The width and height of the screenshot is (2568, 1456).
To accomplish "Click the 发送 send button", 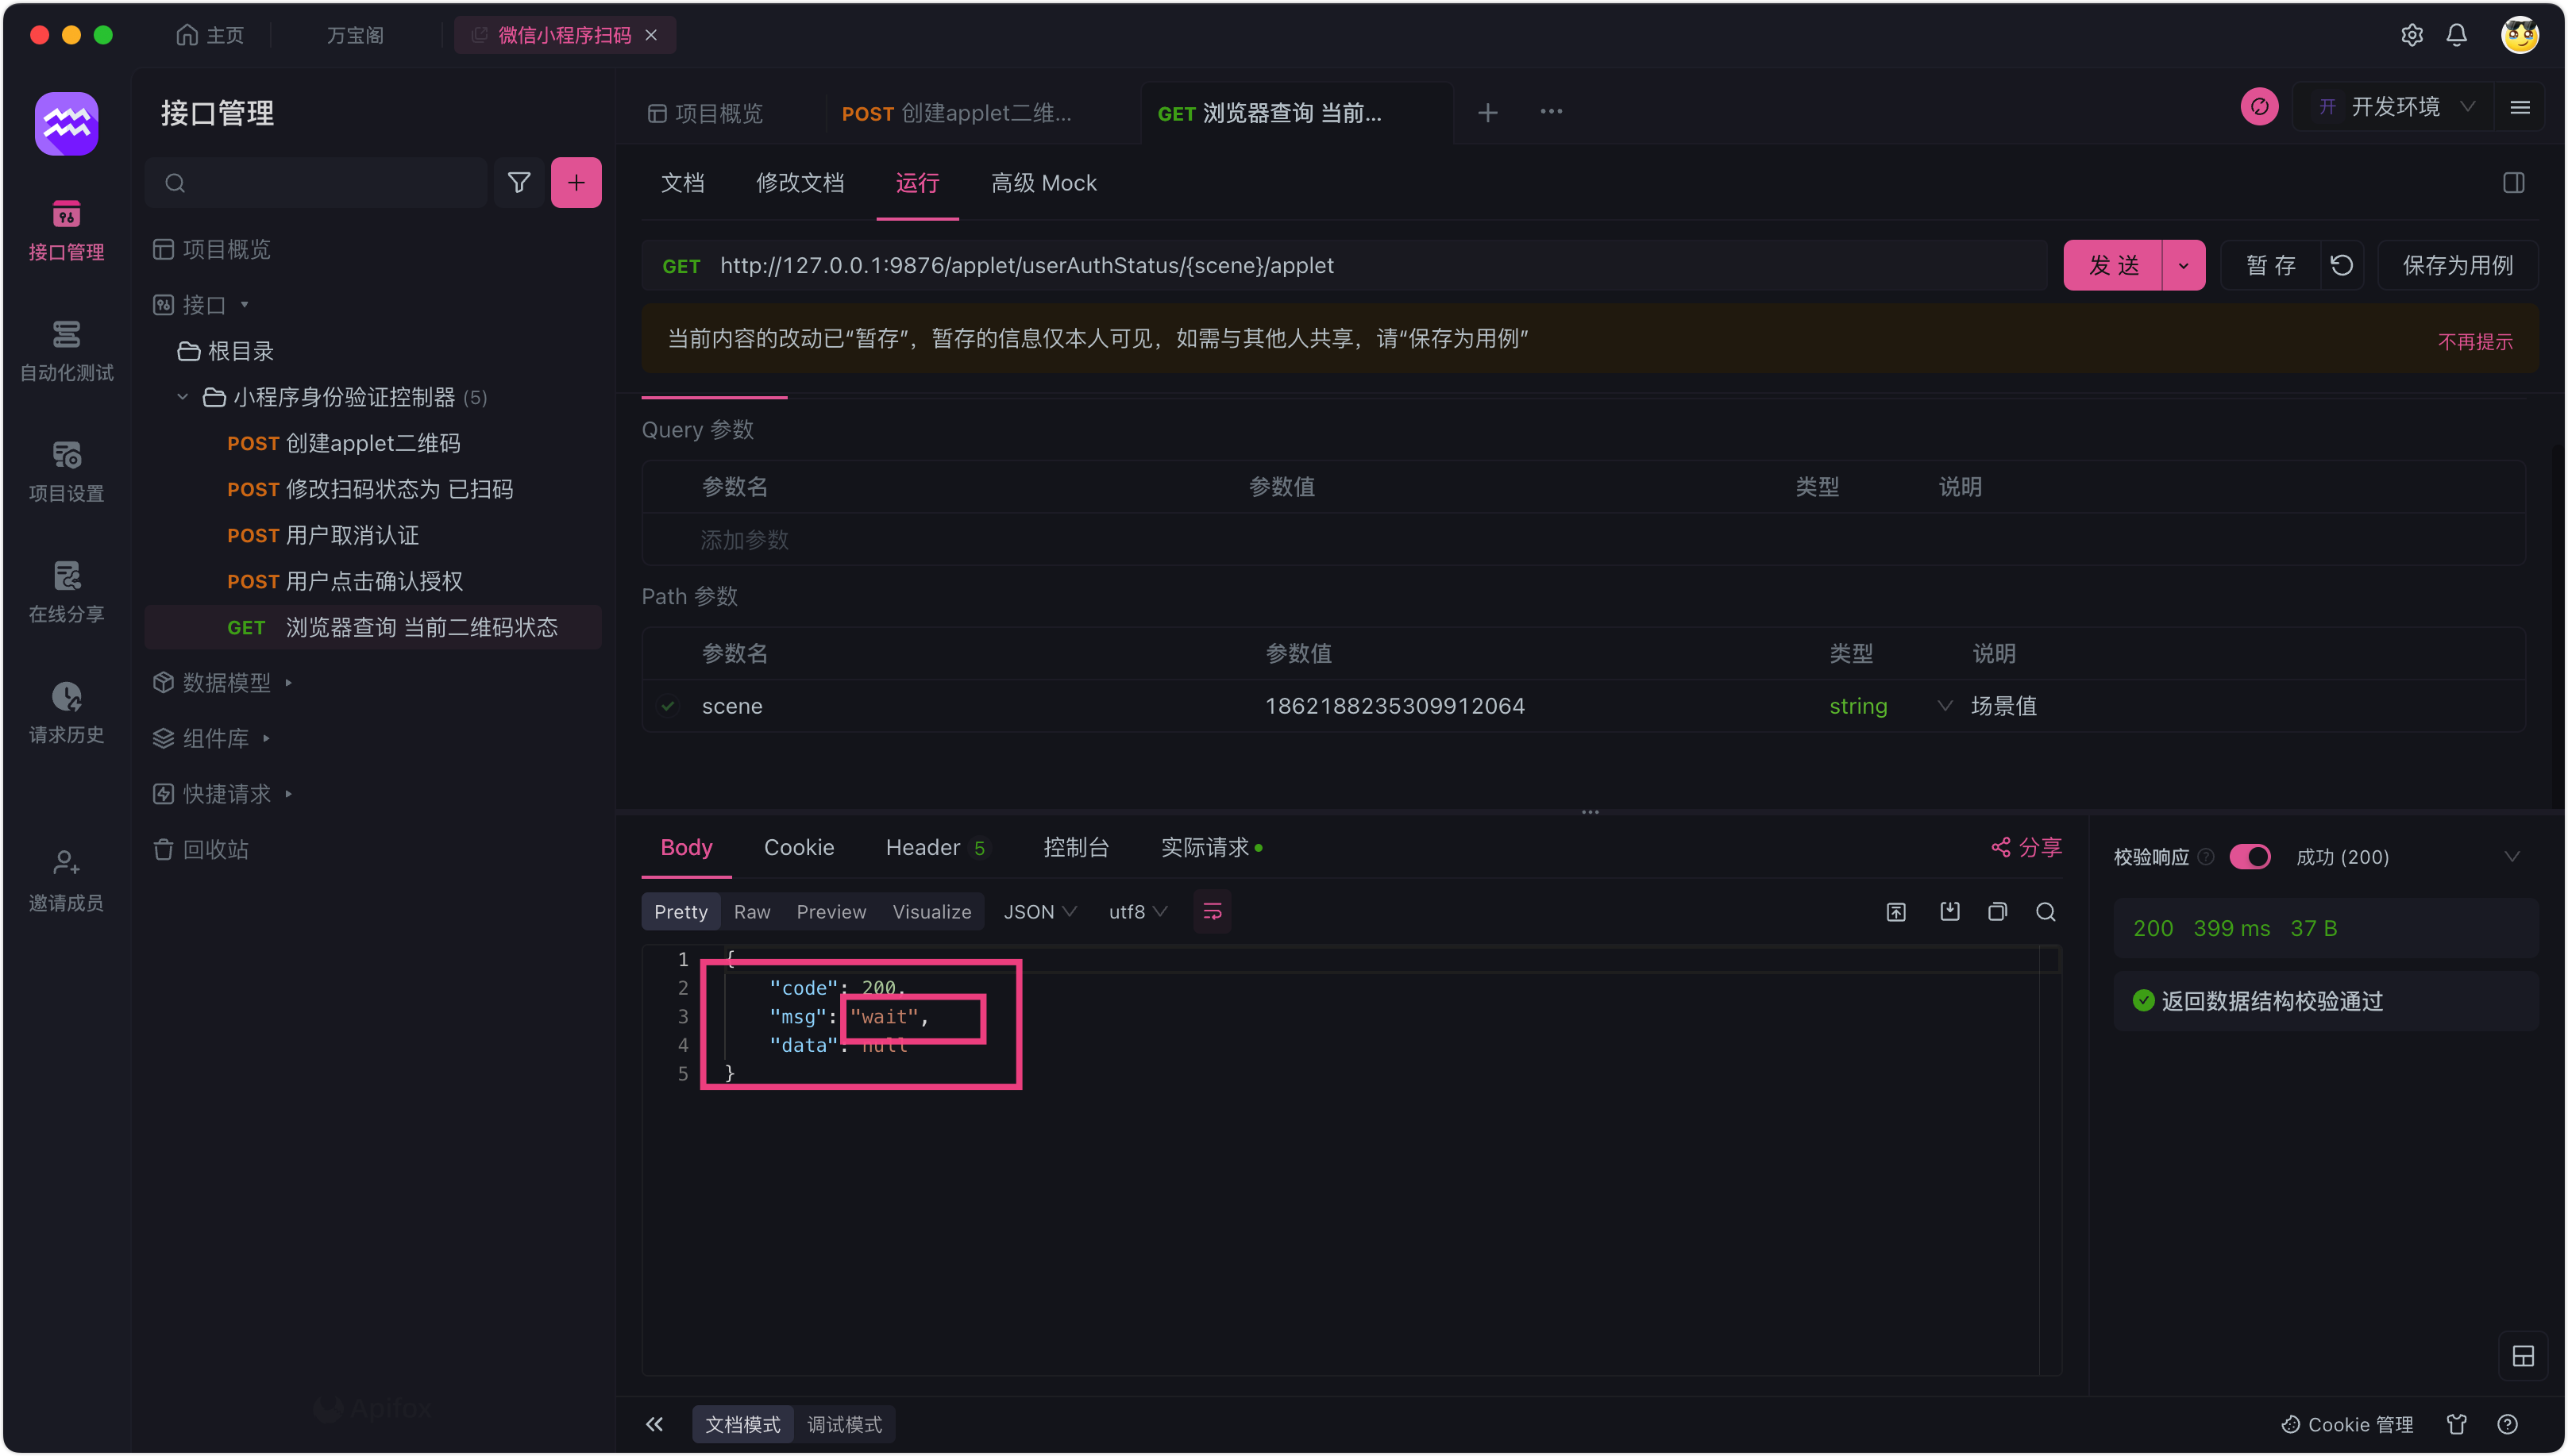I will (x=2112, y=265).
